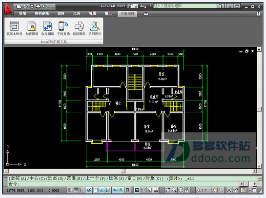Click the keyword search input field

coord(185,6)
